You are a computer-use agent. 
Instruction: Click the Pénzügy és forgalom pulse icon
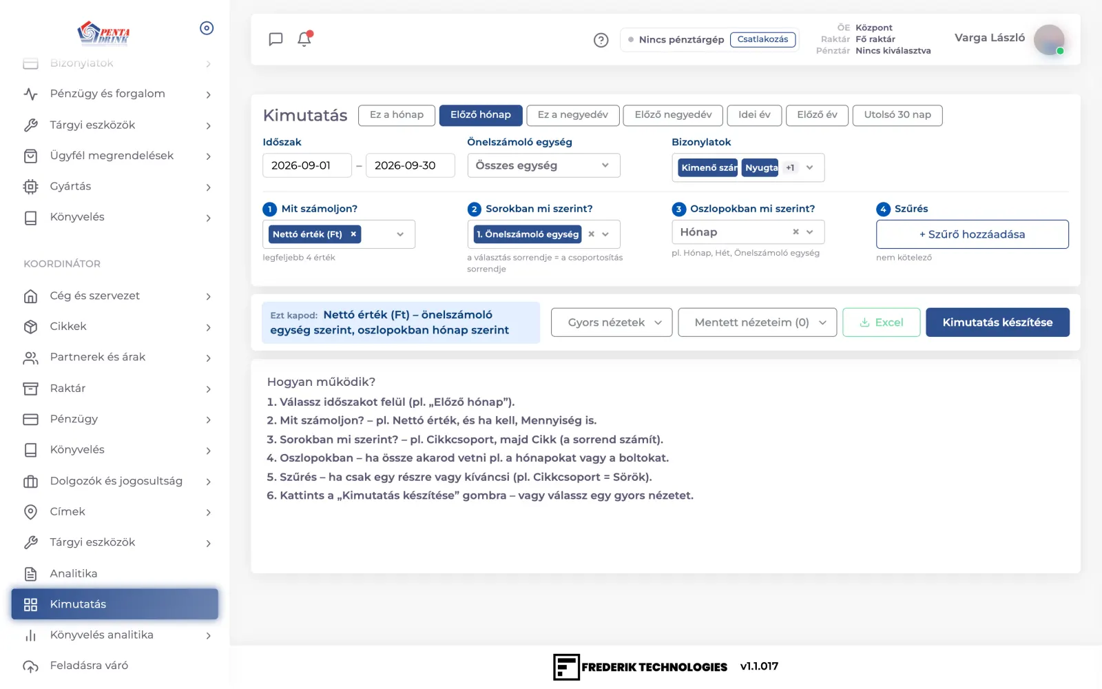pos(30,94)
